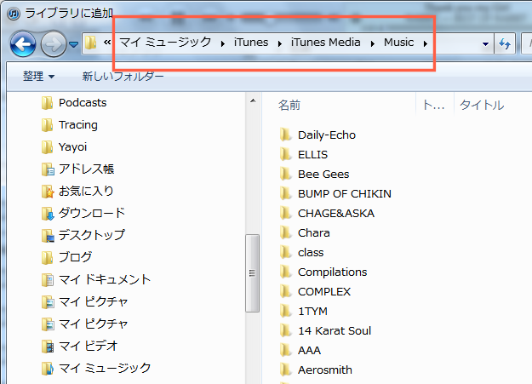Select the デスクトップ item in navigation tree

[x=91, y=235]
